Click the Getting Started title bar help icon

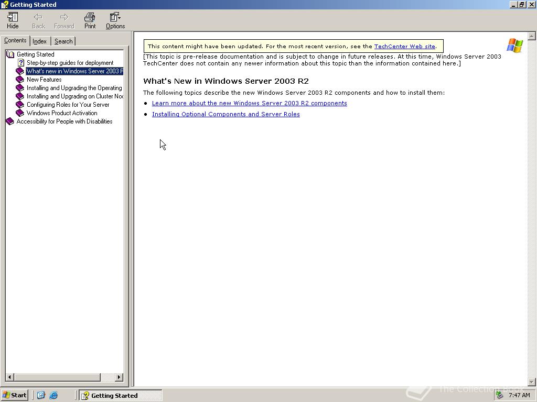[4, 4]
